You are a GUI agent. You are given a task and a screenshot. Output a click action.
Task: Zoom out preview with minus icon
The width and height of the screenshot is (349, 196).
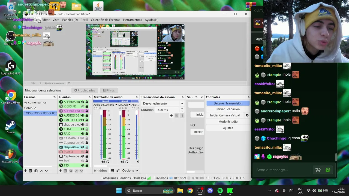pos(26,83)
